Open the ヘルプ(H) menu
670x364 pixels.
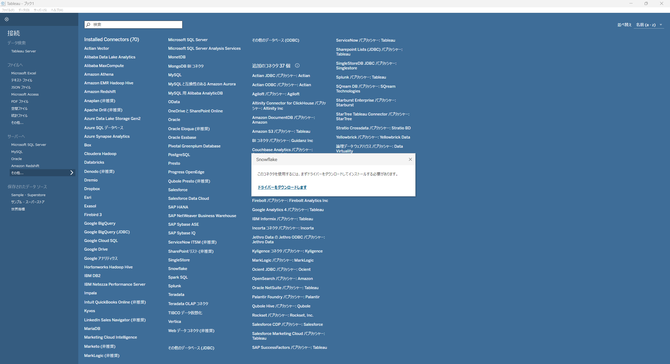[x=57, y=10]
